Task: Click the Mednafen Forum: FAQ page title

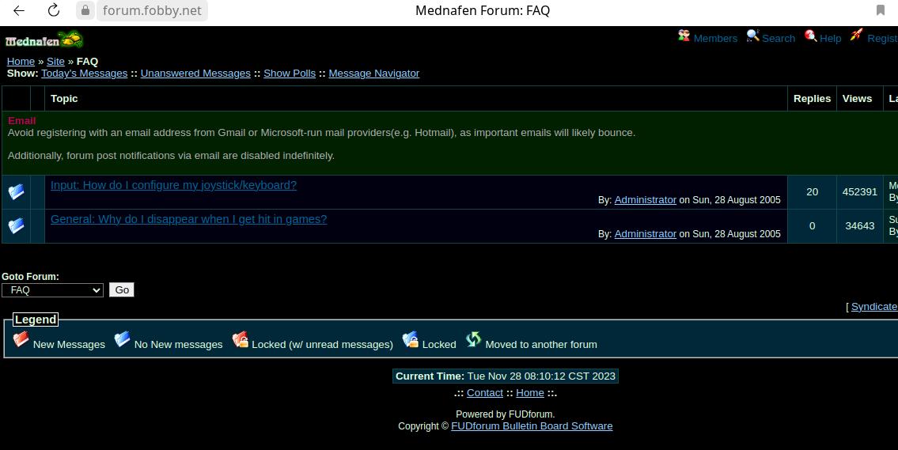Action: 483,10
